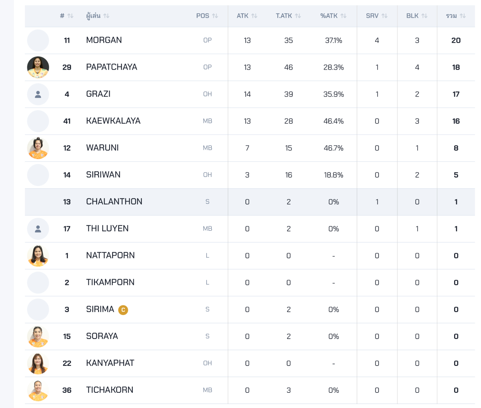Image resolution: width=481 pixels, height=408 pixels.
Task: Sort by รวม total column arrows
Action: (x=463, y=16)
